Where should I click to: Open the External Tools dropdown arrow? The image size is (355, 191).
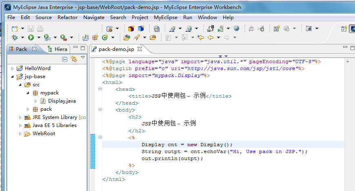tap(71, 37)
